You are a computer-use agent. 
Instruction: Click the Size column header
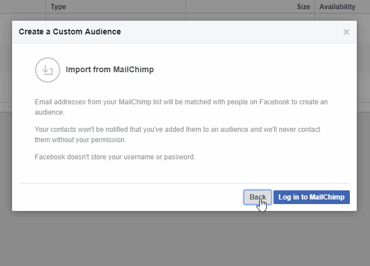(x=303, y=6)
